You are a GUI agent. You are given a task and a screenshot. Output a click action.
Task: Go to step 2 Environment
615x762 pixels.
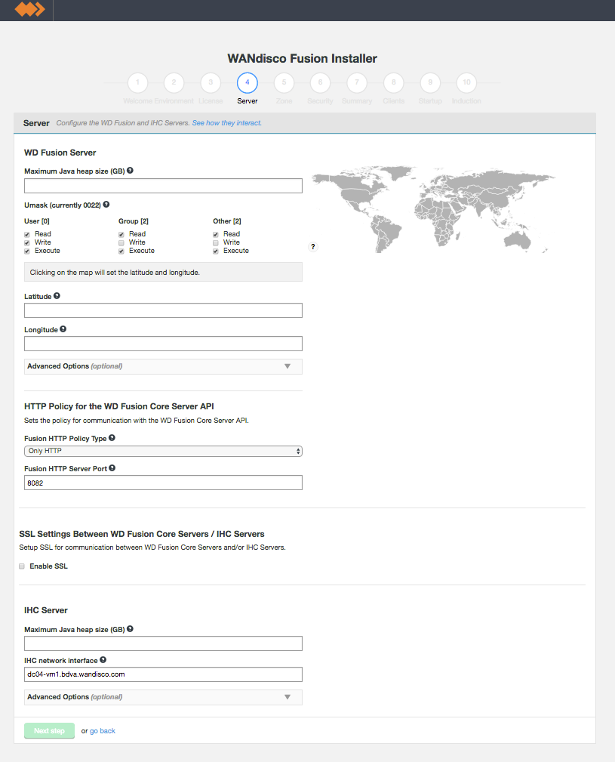tap(174, 82)
